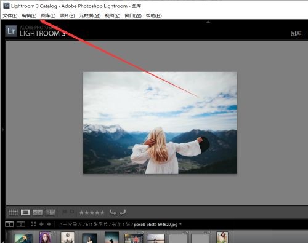Viewport: 308px width, 243px height.
Task: Switch to Compare (XY) view
Action: pos(38,212)
